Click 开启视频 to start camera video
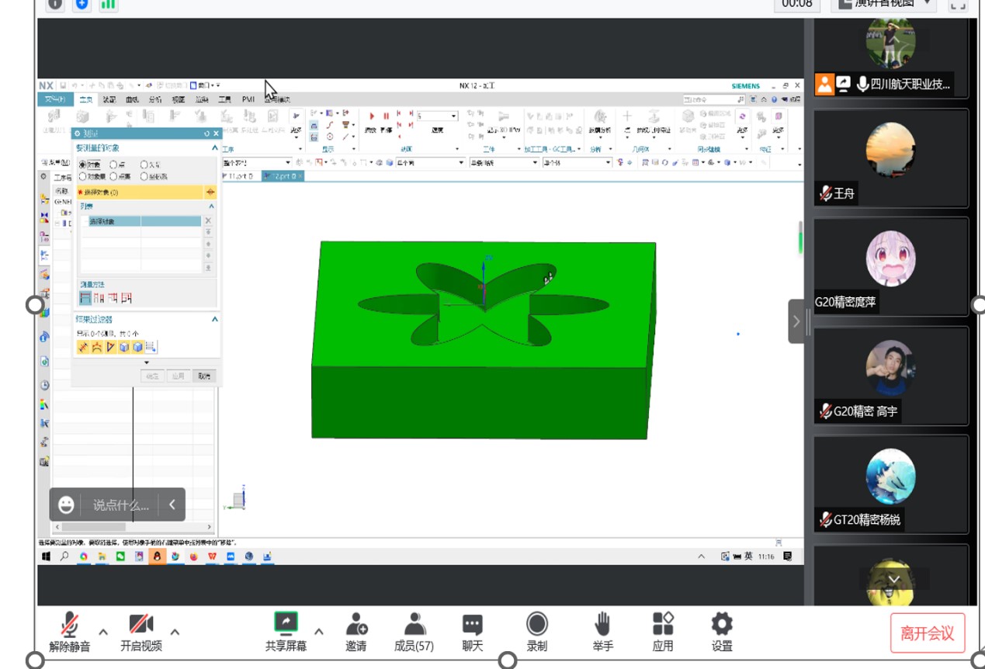This screenshot has height=669, width=985. click(140, 624)
